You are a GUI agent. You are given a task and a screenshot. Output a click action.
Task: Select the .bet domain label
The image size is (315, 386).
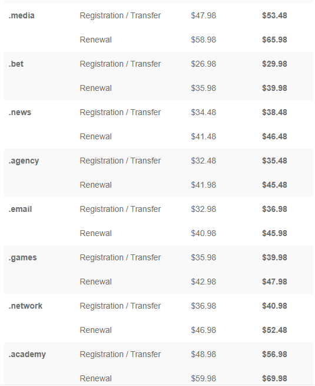[x=16, y=64]
